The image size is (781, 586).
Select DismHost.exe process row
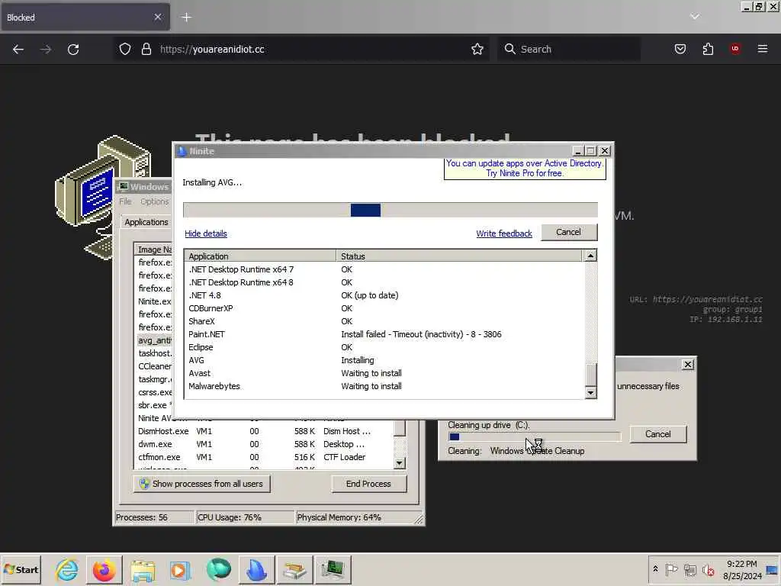[264, 432]
